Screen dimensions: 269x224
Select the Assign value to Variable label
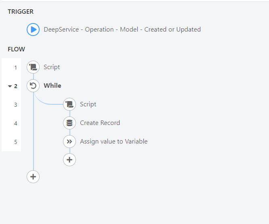114,142
